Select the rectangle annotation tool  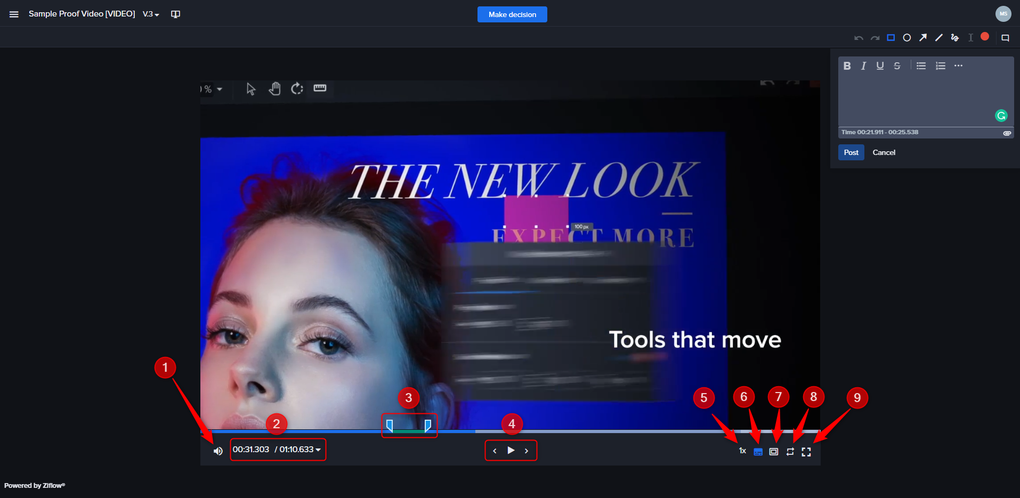(x=891, y=38)
